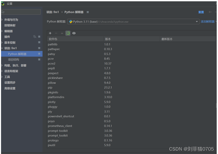Click the back navigation arrow at top right
The image size is (218, 154).
(210, 12)
